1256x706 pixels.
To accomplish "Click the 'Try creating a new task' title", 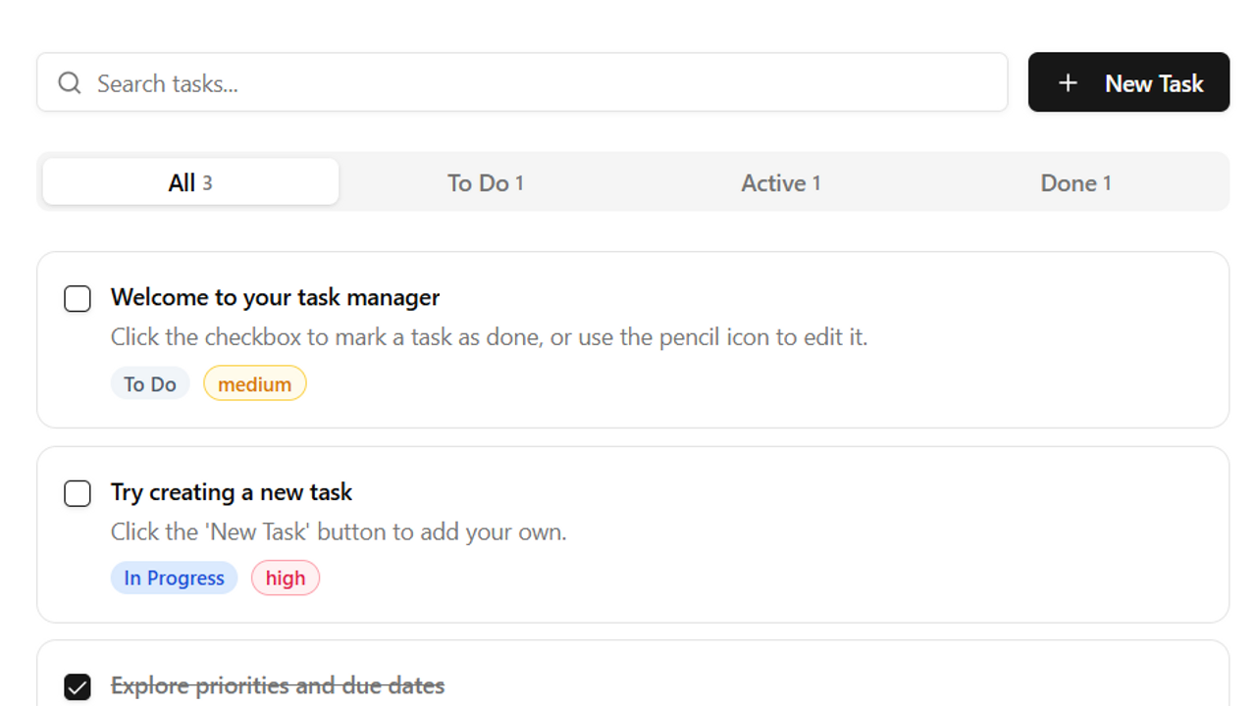I will (232, 492).
